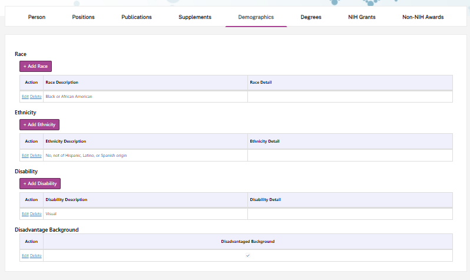Screen dimensions: 470x280
Task: Open the Degrees tab
Action: click(x=311, y=17)
